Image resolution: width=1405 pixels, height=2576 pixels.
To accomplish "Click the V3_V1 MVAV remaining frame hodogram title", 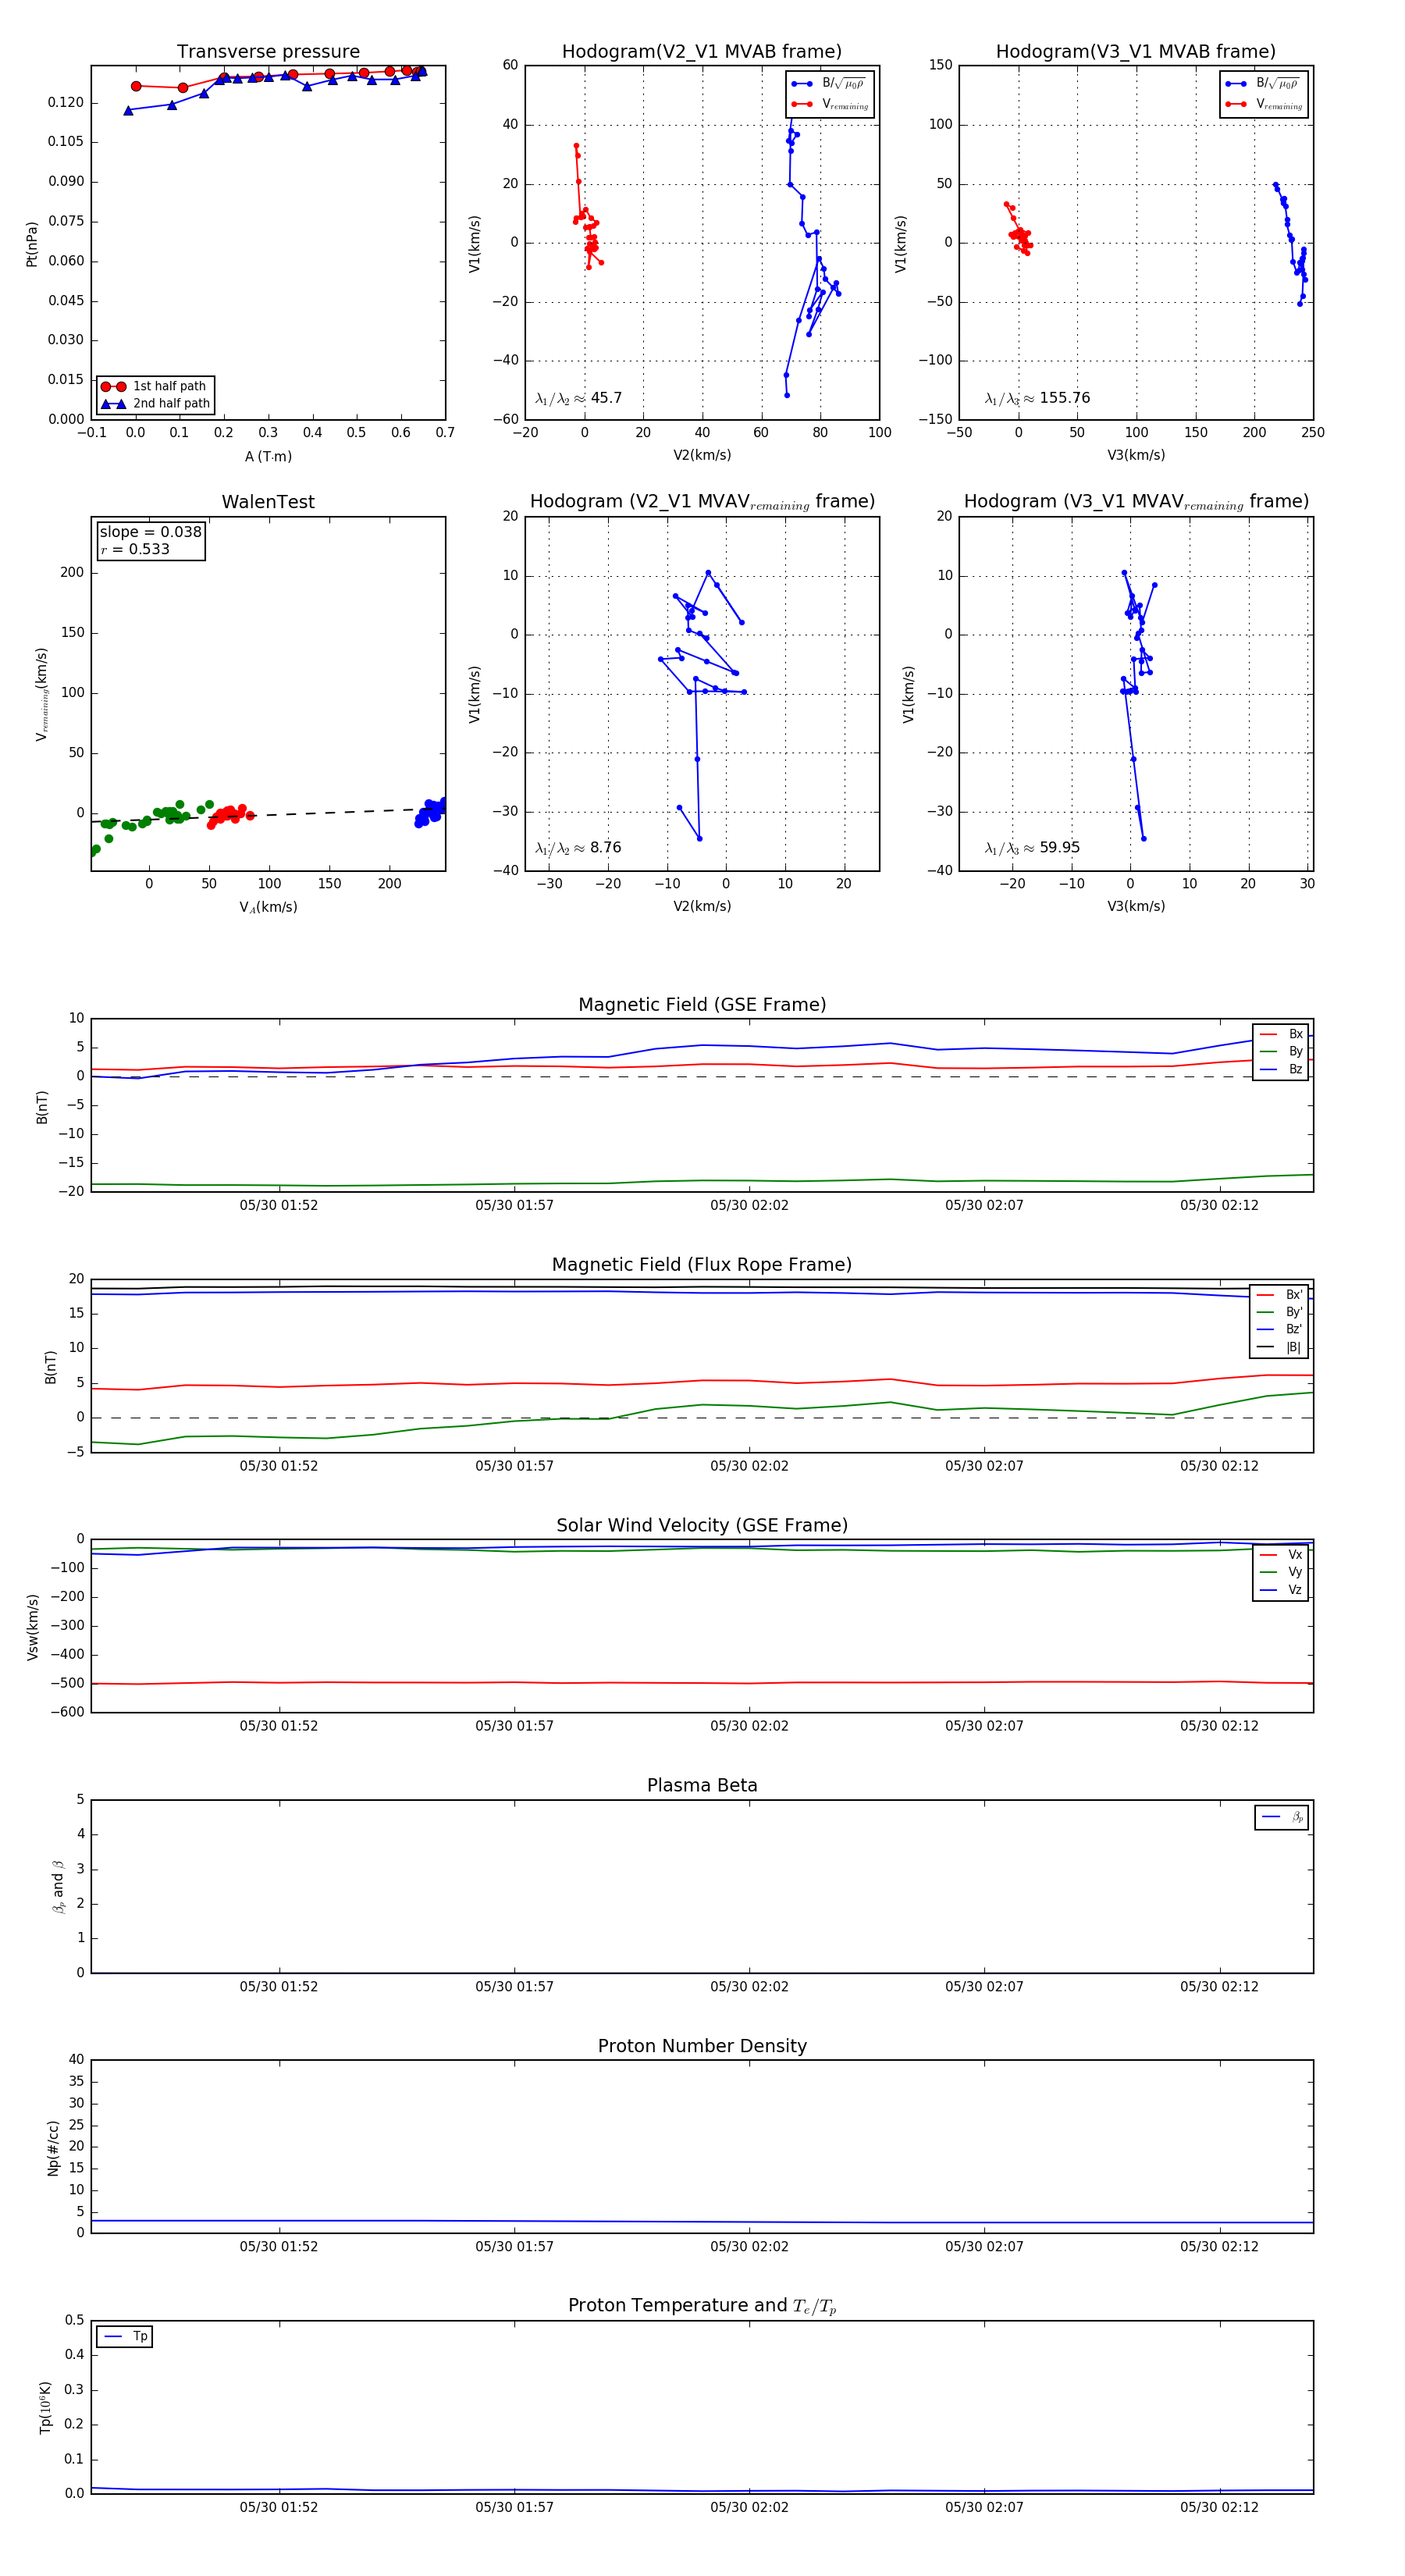I will (1136, 502).
